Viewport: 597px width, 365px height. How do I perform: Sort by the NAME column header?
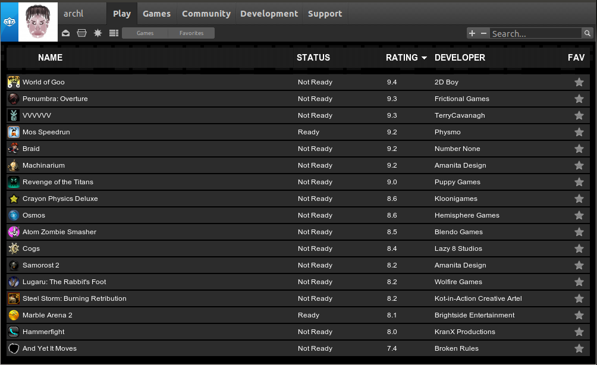click(x=51, y=58)
